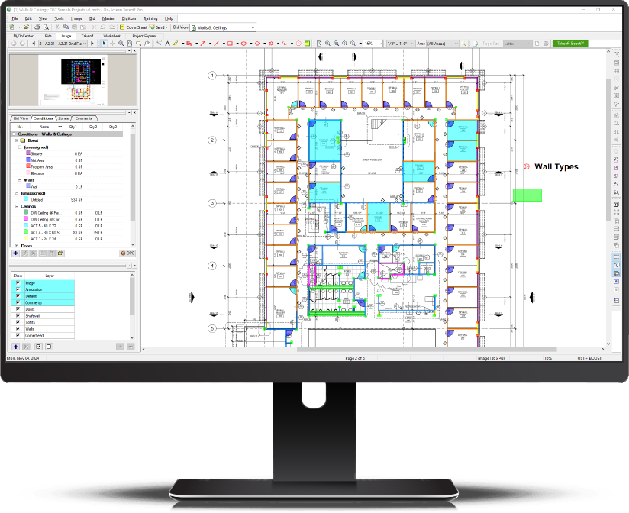Select the pointer/select tool in the toolbar
The height and width of the screenshot is (513, 629).
tap(103, 44)
